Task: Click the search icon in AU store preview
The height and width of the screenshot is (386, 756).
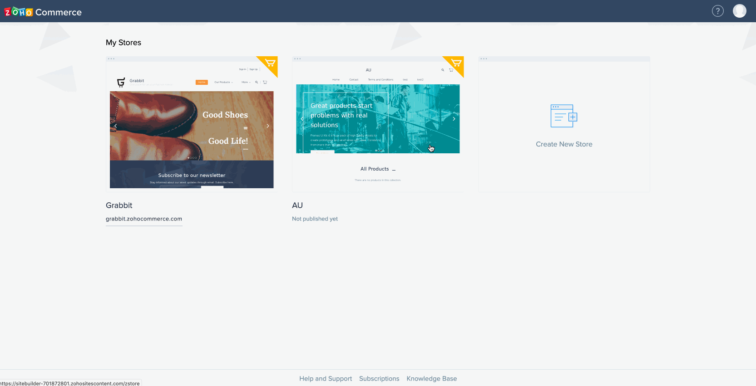Action: [443, 70]
